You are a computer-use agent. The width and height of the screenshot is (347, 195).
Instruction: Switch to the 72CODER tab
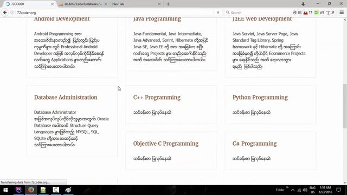pos(29,4)
